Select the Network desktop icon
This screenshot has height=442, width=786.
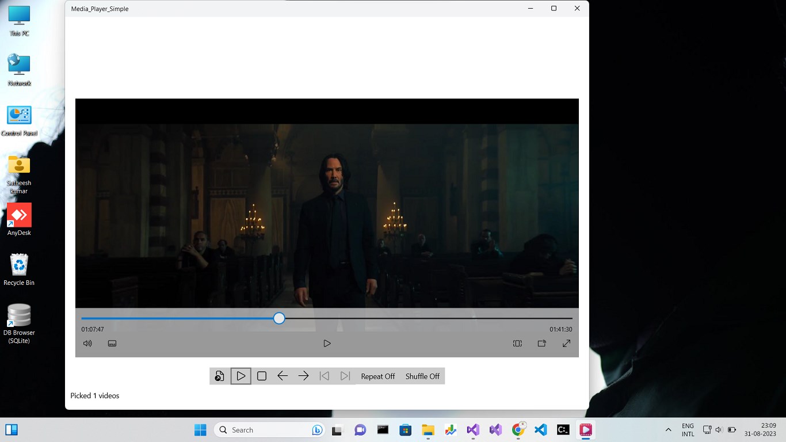point(19,70)
